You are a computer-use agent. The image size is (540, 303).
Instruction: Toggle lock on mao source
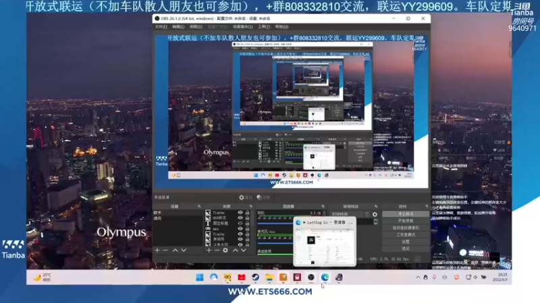pos(247,228)
